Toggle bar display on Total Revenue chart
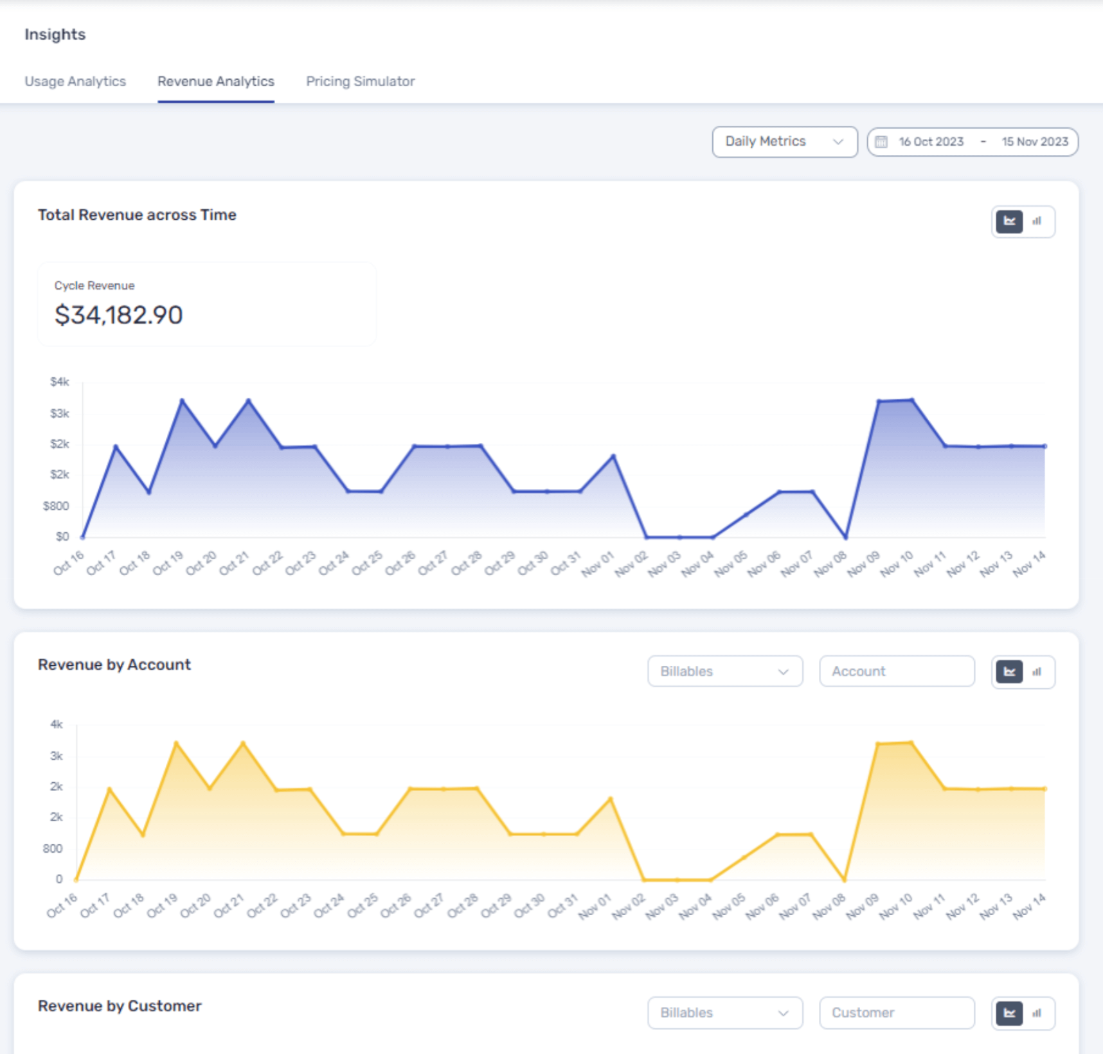This screenshot has height=1054, width=1103. tap(1037, 221)
